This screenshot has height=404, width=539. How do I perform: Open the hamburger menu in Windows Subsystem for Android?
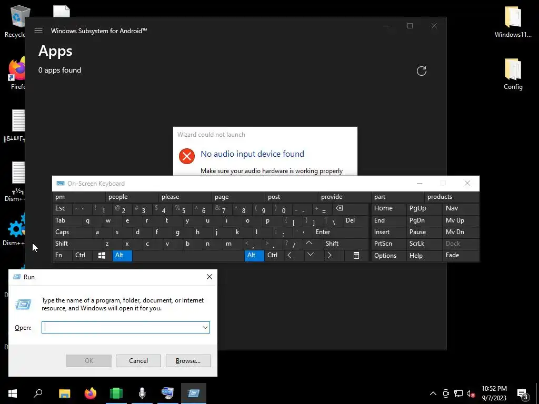pyautogui.click(x=38, y=31)
